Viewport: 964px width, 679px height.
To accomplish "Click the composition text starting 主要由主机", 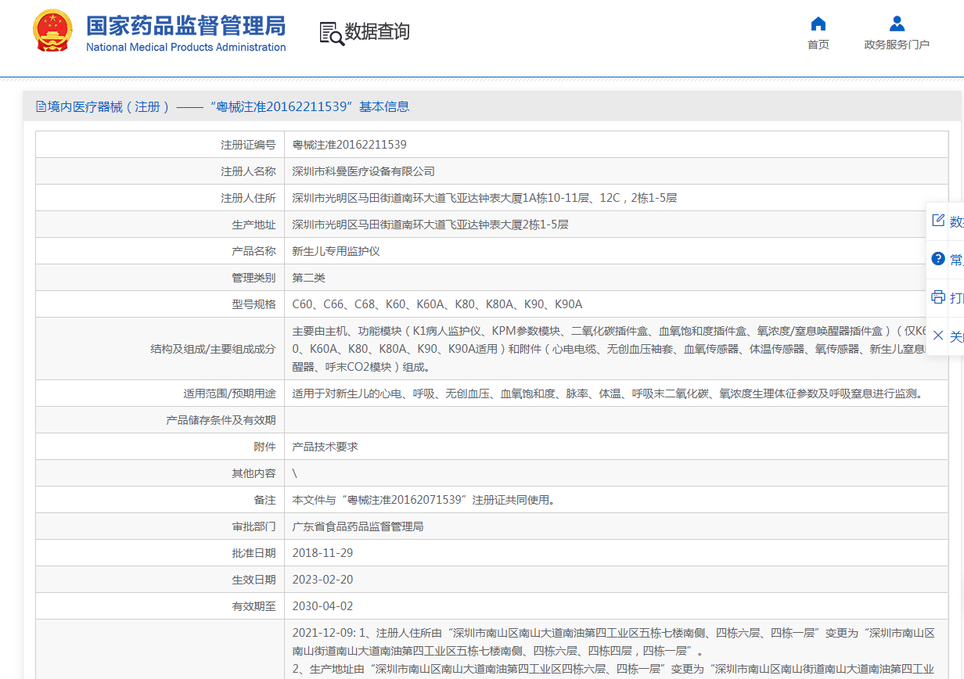I will coord(610,349).
